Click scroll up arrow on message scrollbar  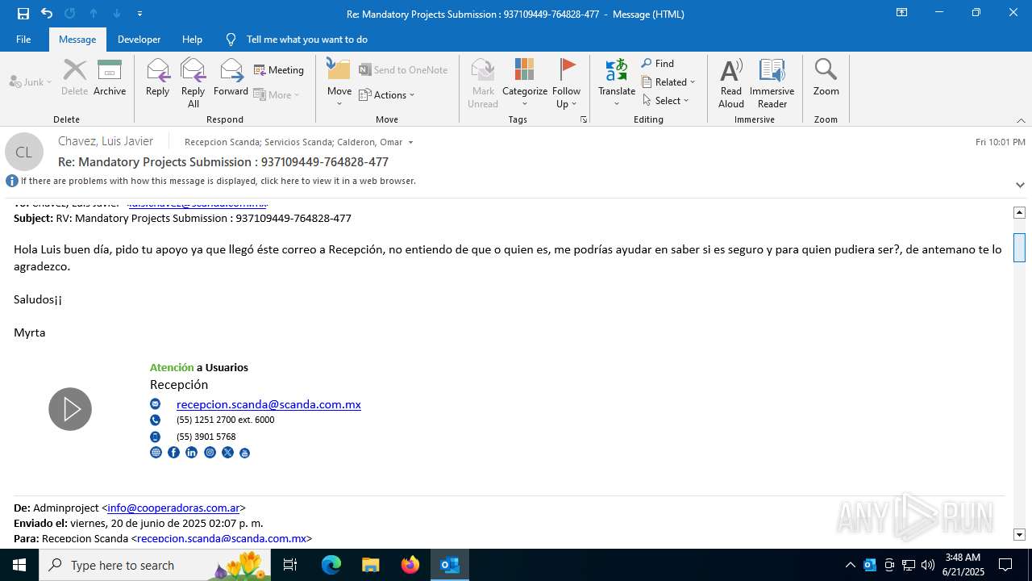(x=1019, y=212)
